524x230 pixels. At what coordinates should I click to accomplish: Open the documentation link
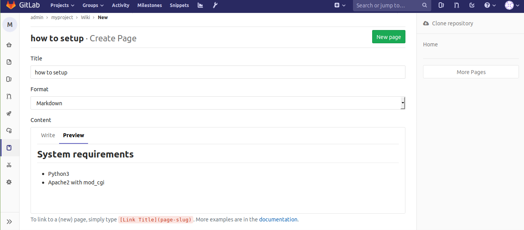point(278,219)
